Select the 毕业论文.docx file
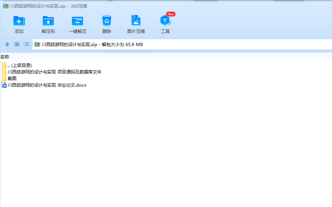The width and height of the screenshot is (332, 207). tap(44, 85)
